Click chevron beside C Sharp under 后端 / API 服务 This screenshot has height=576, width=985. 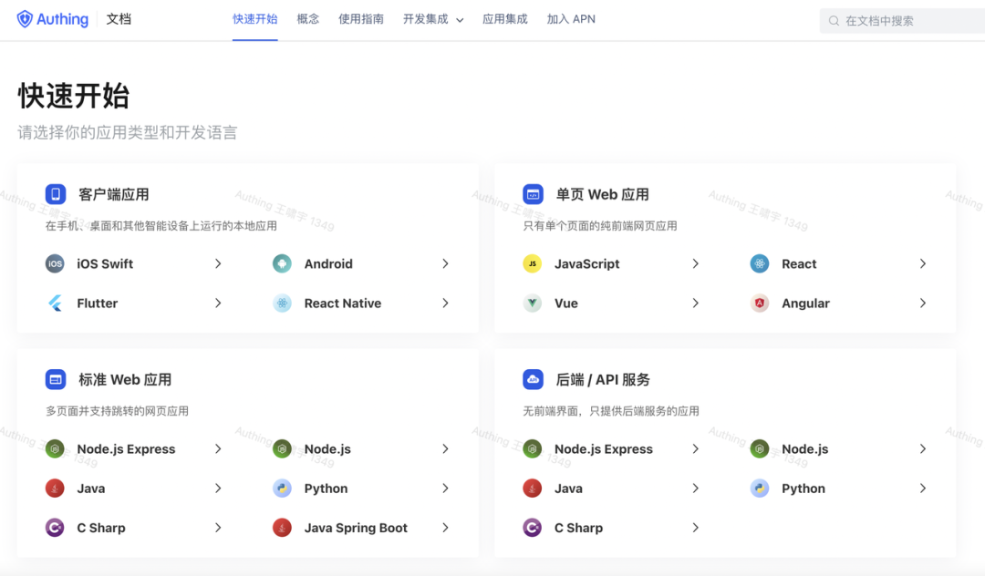coord(695,528)
